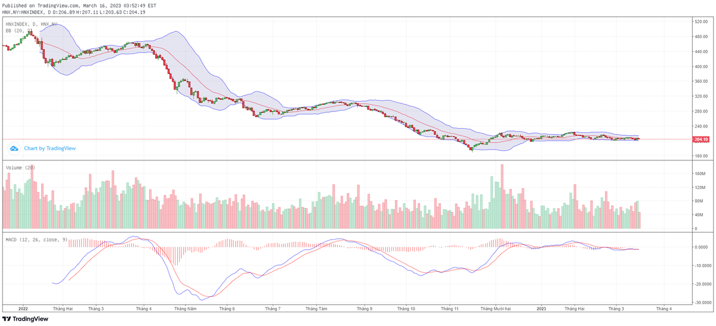Open the Chart by TradingView link
This screenshot has width=716, height=326.
click(x=50, y=148)
